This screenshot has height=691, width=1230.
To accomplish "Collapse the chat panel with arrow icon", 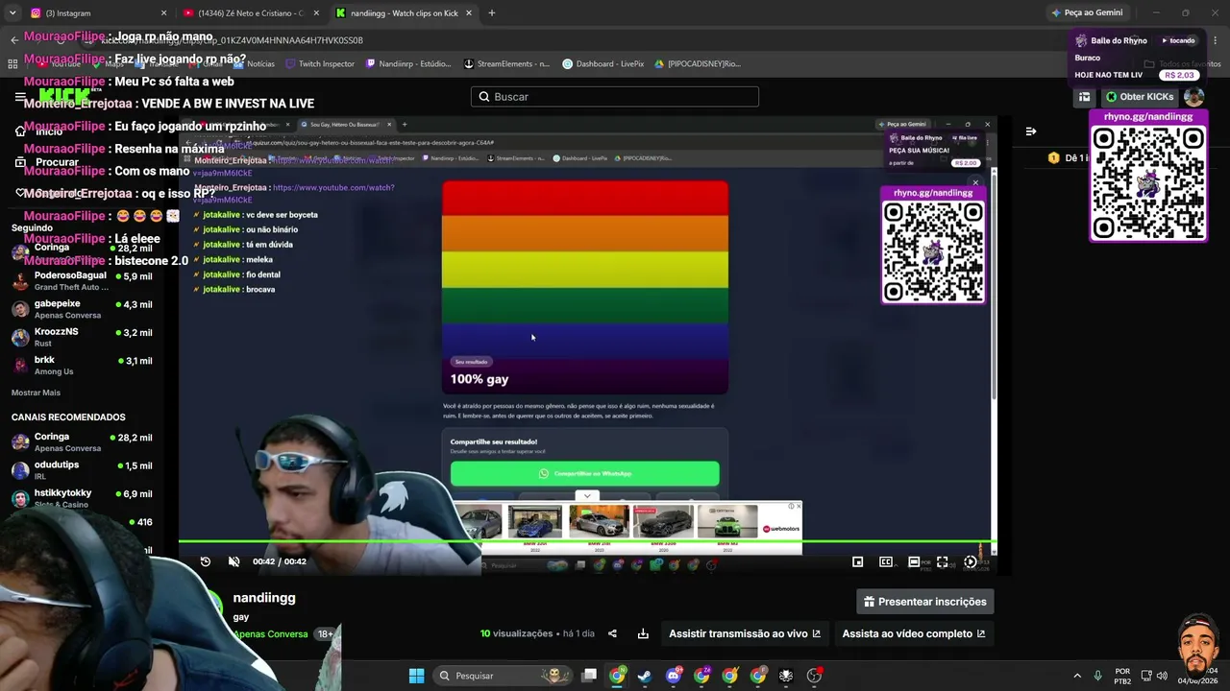I will 1031,131.
